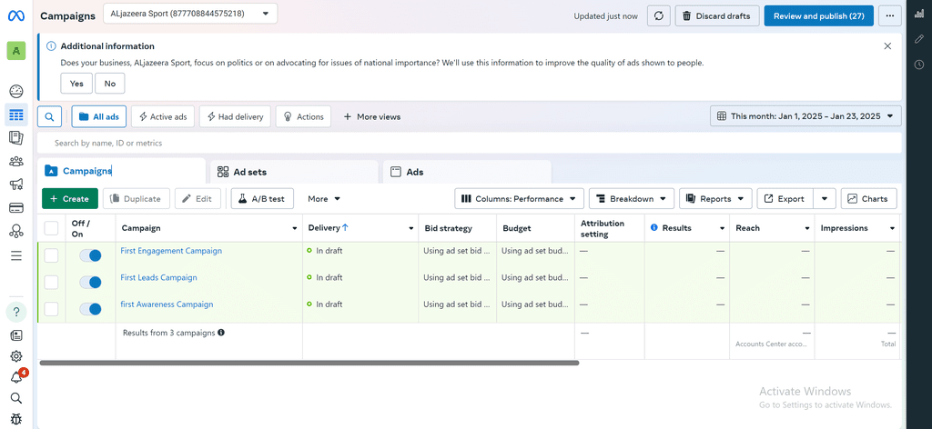
Task: Open the notifications bell in left sidebar
Action: (x=16, y=377)
